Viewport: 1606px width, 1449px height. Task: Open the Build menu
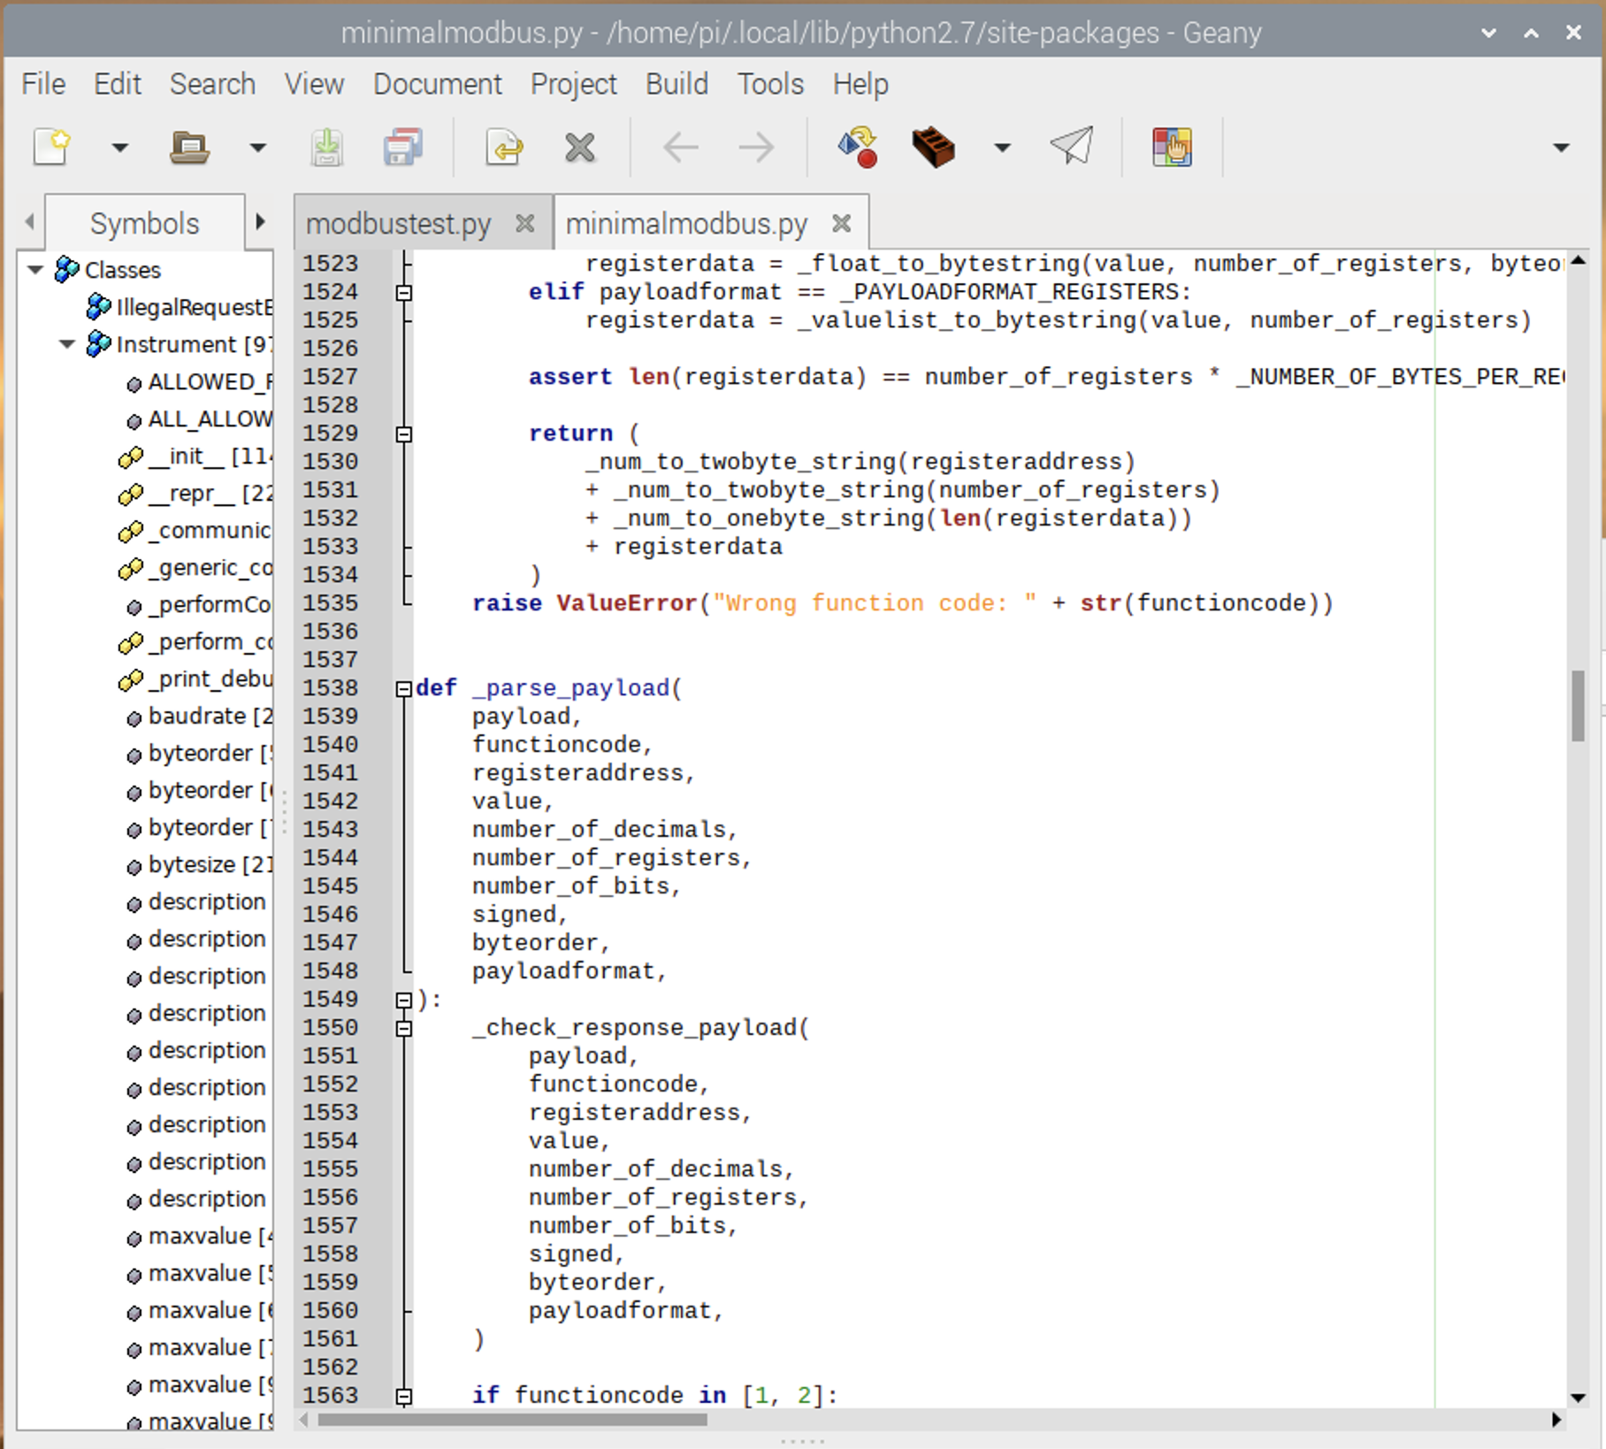point(677,84)
